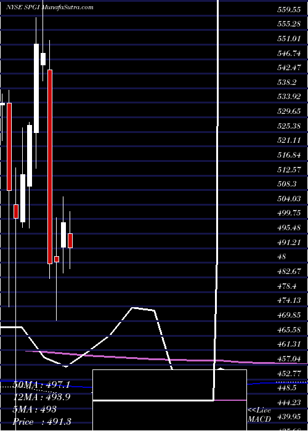
Task: Click the 5MA : 493 legend entry
Action: coord(34,409)
